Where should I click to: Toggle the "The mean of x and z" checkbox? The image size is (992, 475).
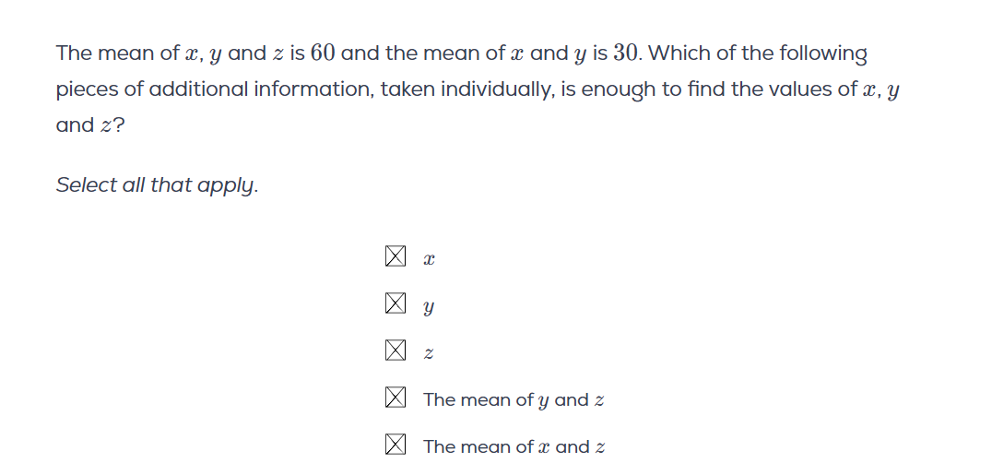click(395, 445)
